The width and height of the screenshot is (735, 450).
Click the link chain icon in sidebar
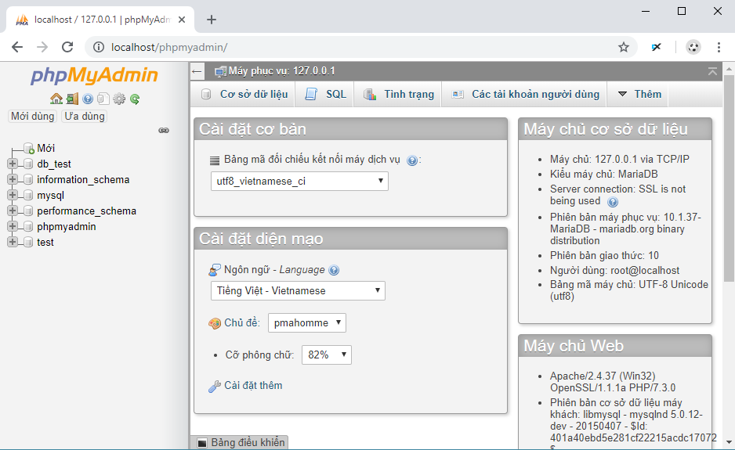point(164,130)
